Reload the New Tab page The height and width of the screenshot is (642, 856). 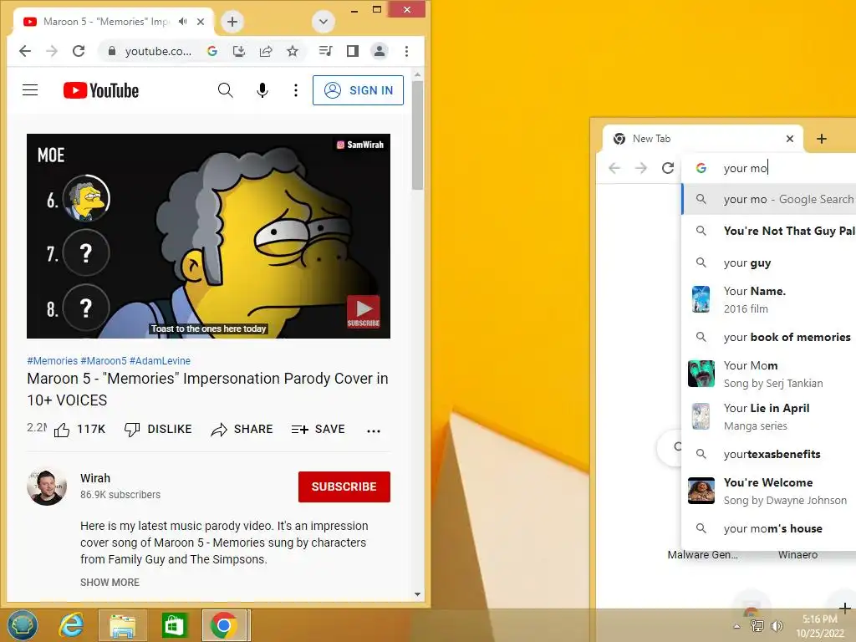(x=668, y=168)
